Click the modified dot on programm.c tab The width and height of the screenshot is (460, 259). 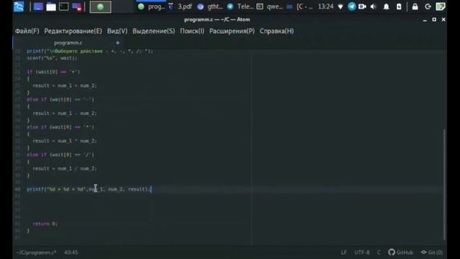pos(118,43)
